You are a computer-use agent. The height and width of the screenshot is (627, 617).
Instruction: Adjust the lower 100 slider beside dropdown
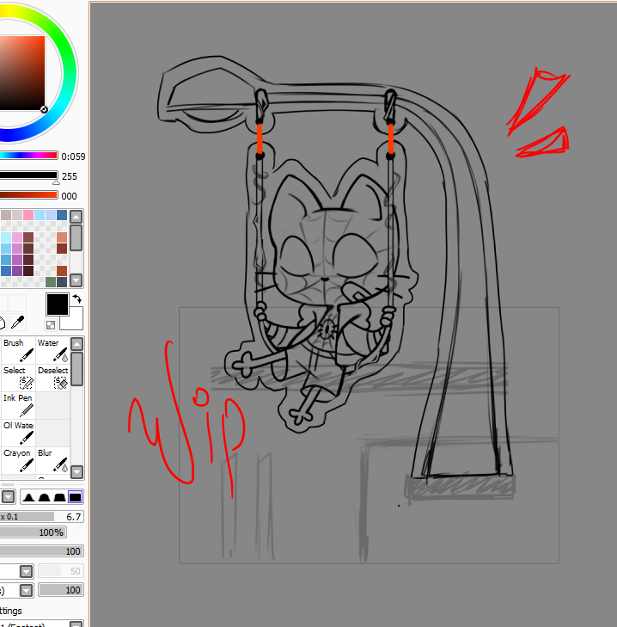61,590
